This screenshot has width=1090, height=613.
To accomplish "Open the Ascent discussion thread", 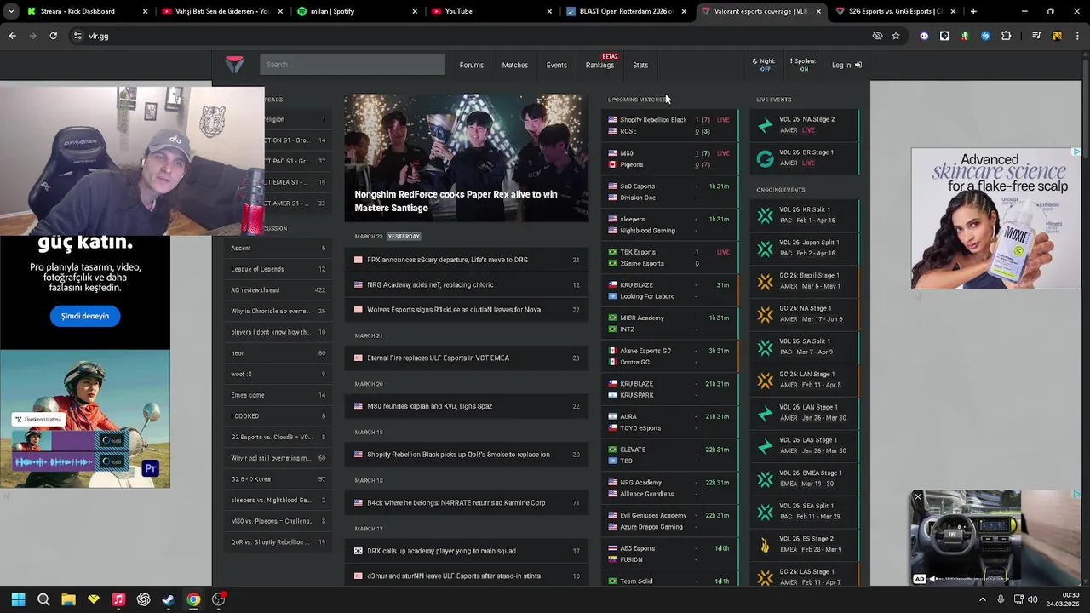I will click(x=278, y=248).
